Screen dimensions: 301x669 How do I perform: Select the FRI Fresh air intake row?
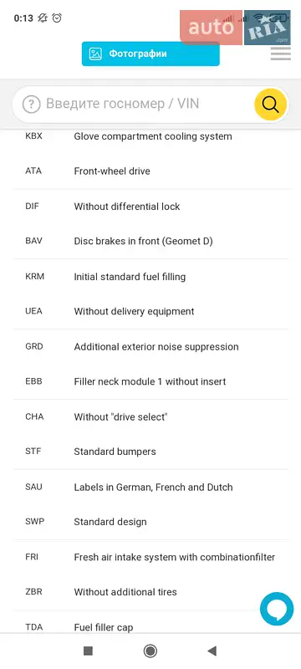click(150, 557)
